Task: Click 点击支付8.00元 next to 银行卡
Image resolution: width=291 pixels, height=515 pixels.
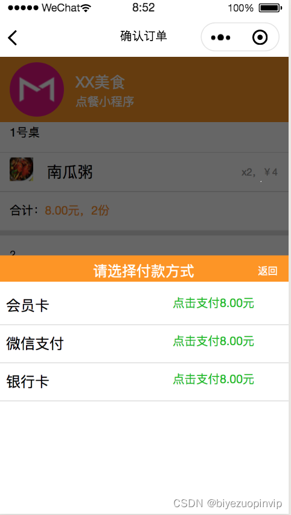Action: [x=214, y=380]
